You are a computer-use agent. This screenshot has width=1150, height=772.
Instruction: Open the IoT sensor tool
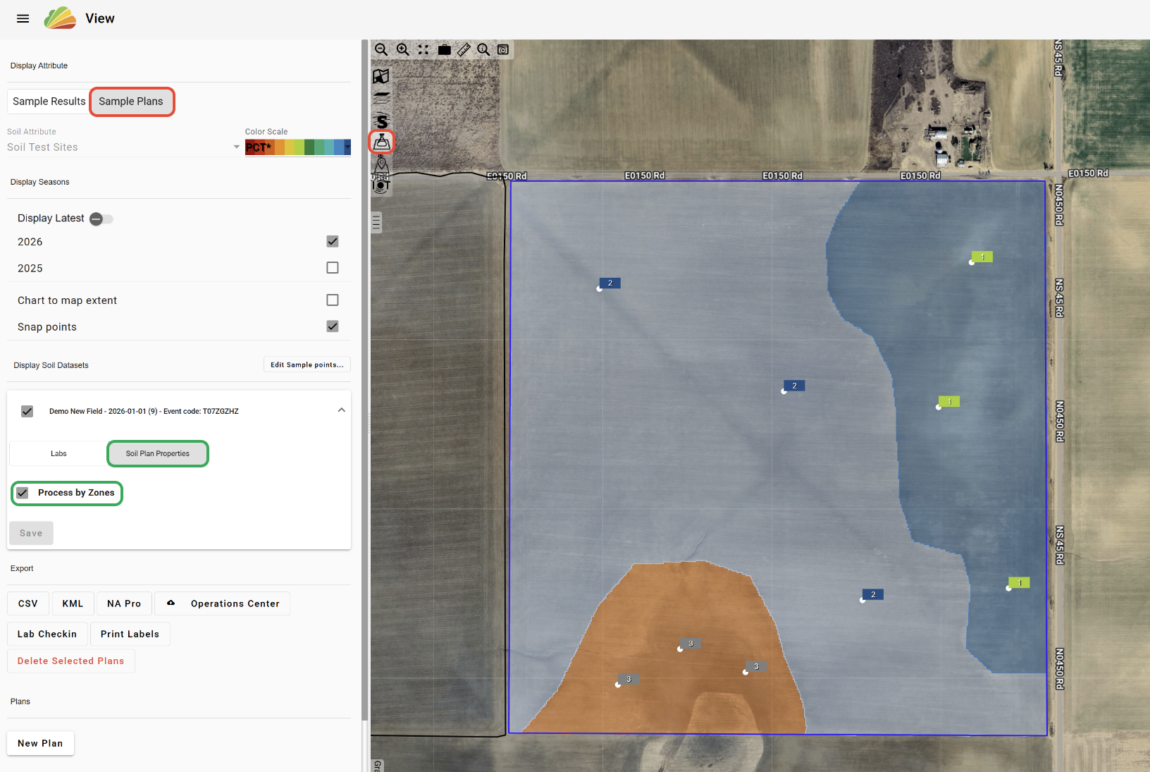point(381,185)
